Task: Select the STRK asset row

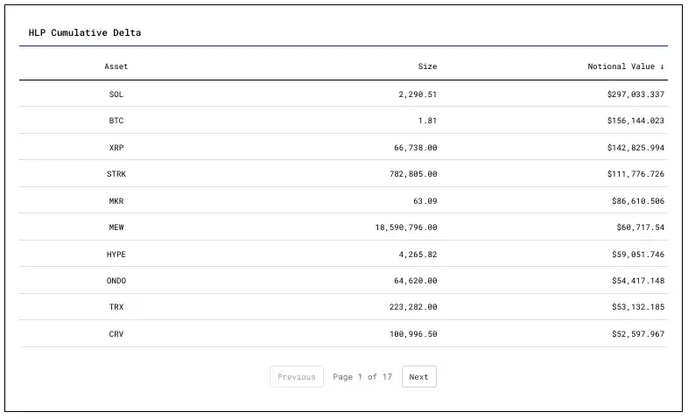Action: click(x=116, y=174)
